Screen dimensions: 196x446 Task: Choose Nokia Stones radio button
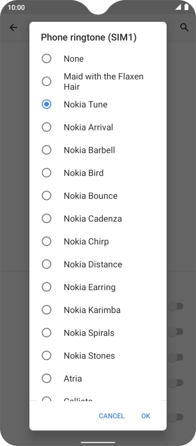[x=47, y=355]
